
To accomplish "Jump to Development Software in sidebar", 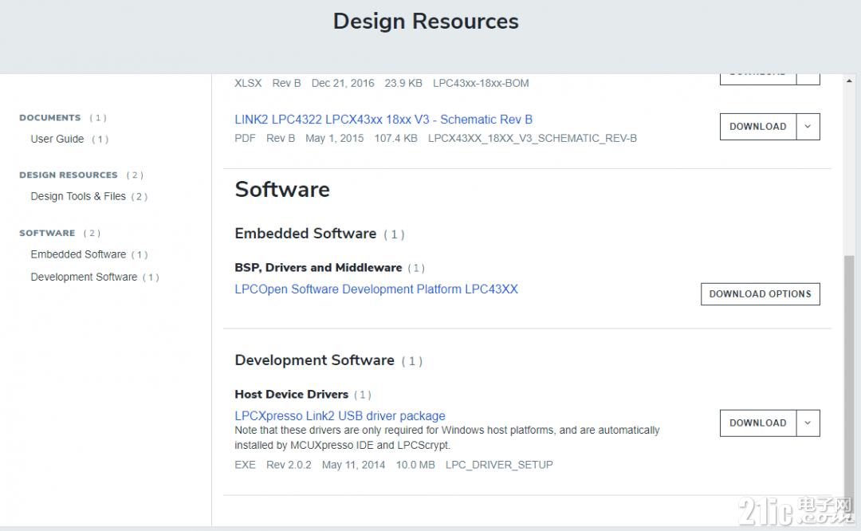I will 84,277.
